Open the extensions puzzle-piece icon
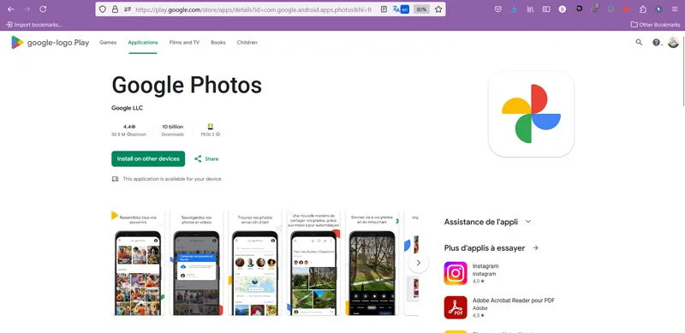 pyautogui.click(x=643, y=9)
